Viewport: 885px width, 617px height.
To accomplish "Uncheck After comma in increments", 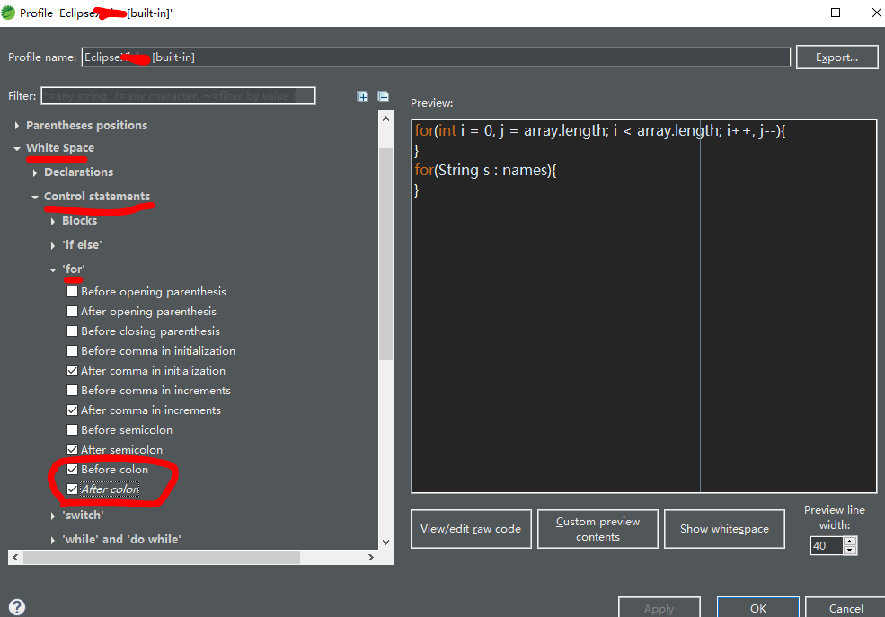I will (72, 410).
